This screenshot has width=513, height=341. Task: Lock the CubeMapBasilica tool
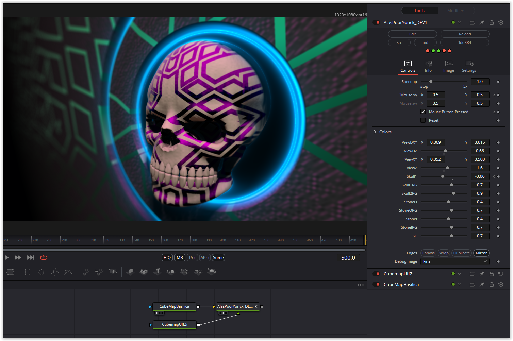click(x=491, y=284)
